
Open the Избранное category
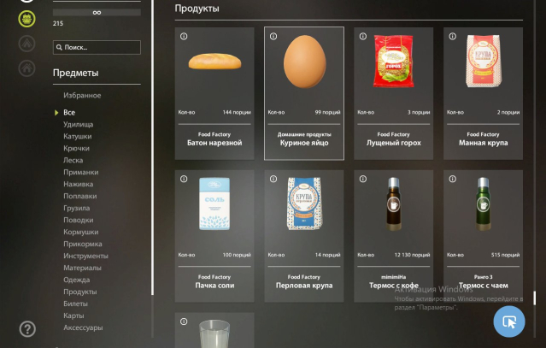point(82,96)
